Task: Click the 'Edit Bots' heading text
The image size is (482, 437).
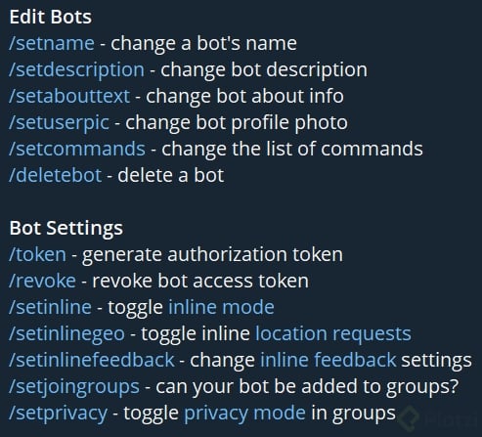Action: click(x=51, y=17)
